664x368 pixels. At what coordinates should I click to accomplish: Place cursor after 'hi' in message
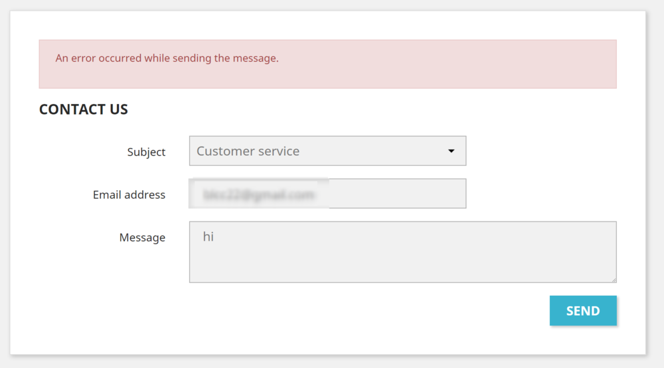click(x=214, y=237)
